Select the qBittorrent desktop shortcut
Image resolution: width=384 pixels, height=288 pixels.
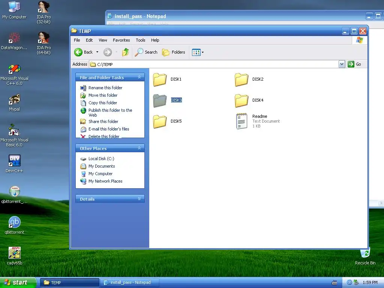click(x=14, y=225)
